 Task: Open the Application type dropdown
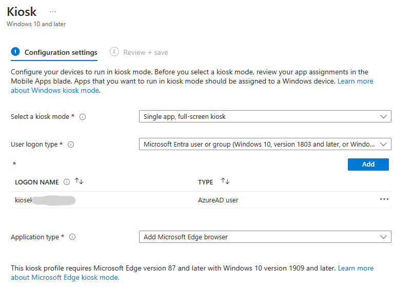[265, 237]
